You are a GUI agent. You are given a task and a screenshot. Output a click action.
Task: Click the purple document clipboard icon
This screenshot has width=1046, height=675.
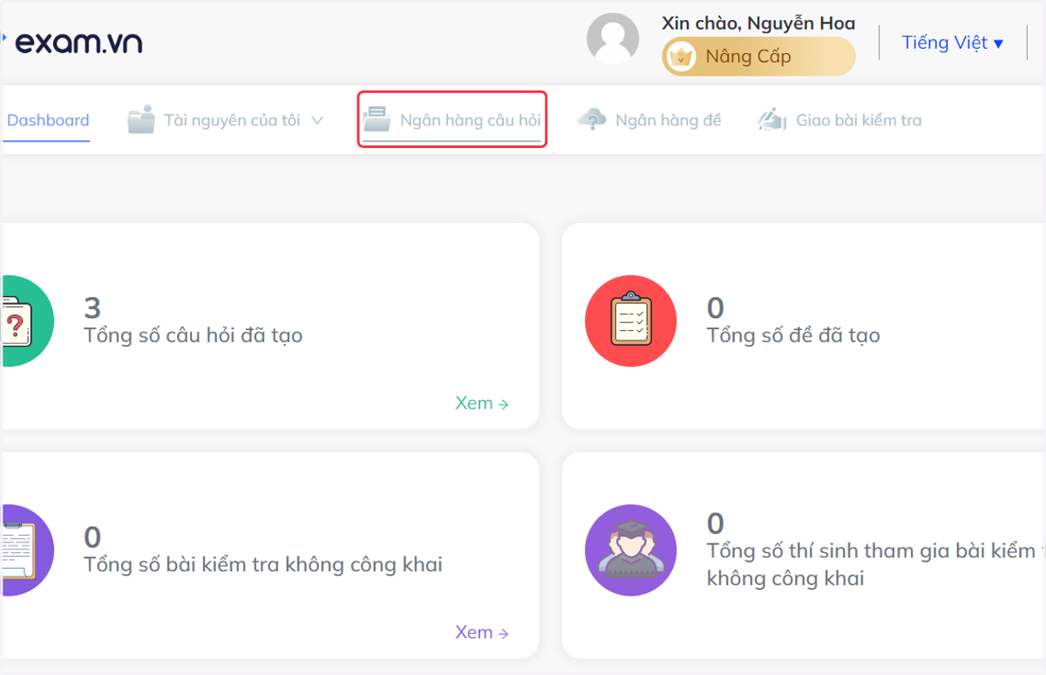(x=27, y=550)
